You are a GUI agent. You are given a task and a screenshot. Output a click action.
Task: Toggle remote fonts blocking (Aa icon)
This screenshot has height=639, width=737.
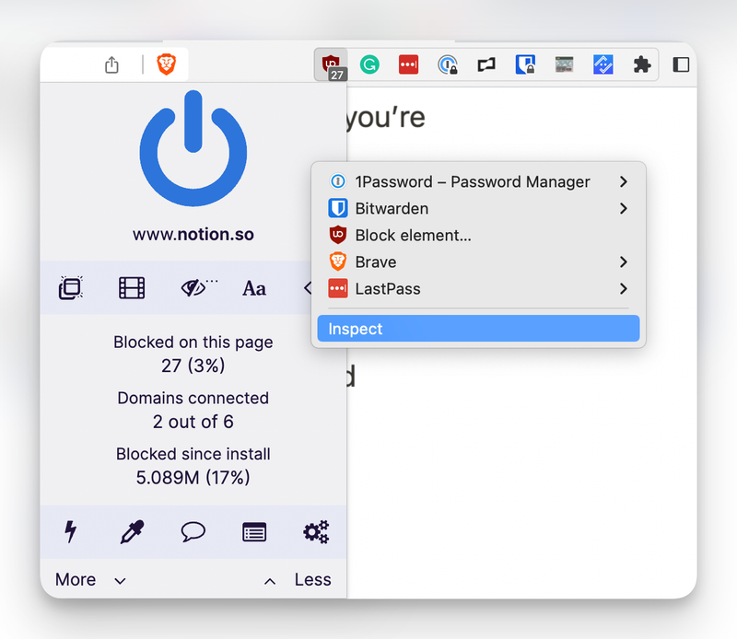[x=254, y=288]
